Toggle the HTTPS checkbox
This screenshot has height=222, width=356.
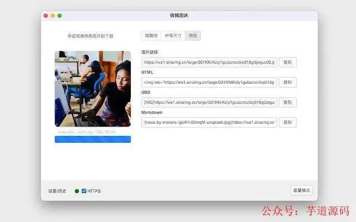click(84, 191)
